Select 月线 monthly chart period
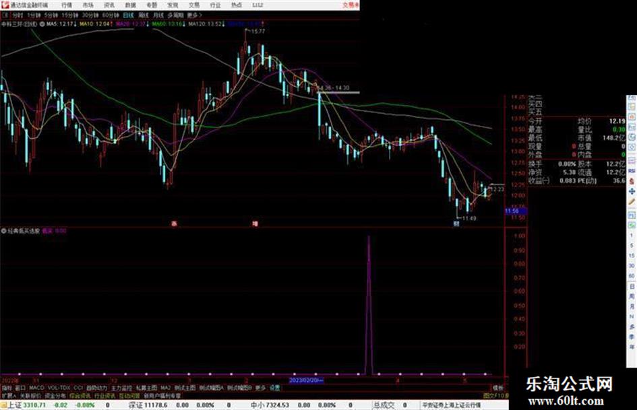637x410 pixels. [x=158, y=15]
